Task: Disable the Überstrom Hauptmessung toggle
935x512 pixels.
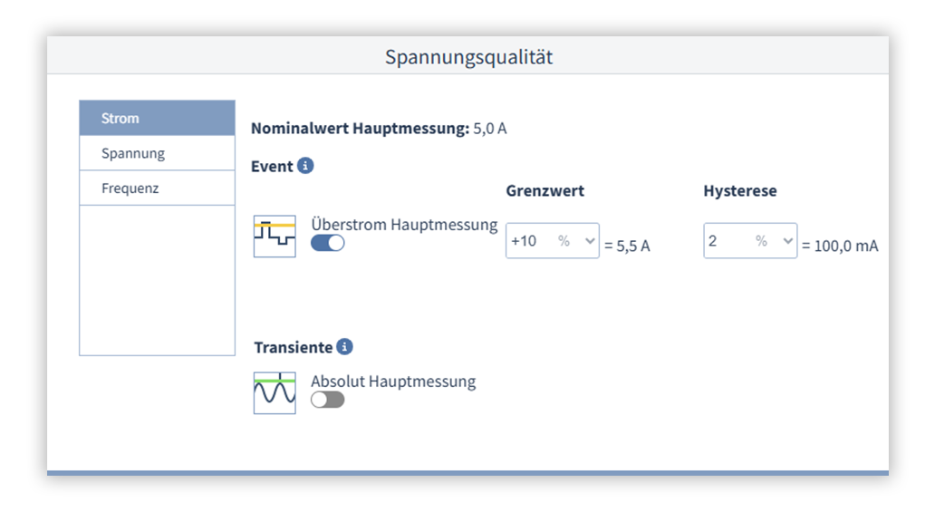Action: (328, 243)
